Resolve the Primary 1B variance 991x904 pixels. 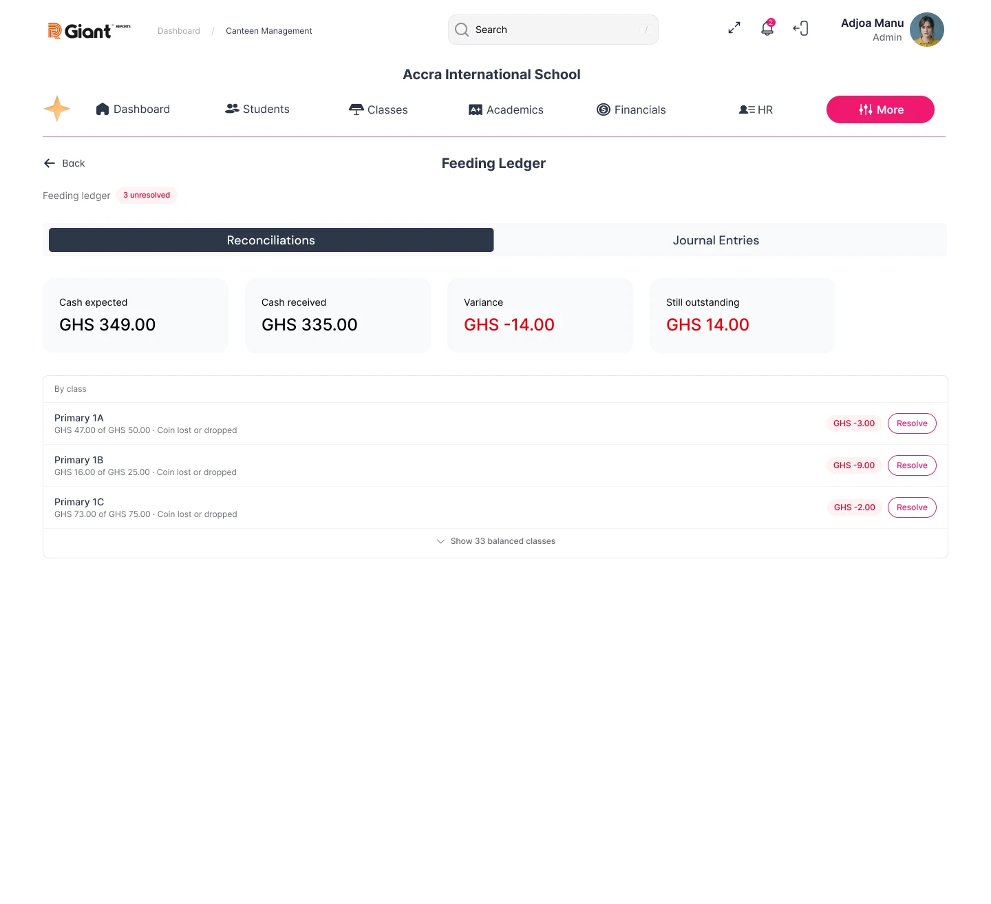click(912, 465)
